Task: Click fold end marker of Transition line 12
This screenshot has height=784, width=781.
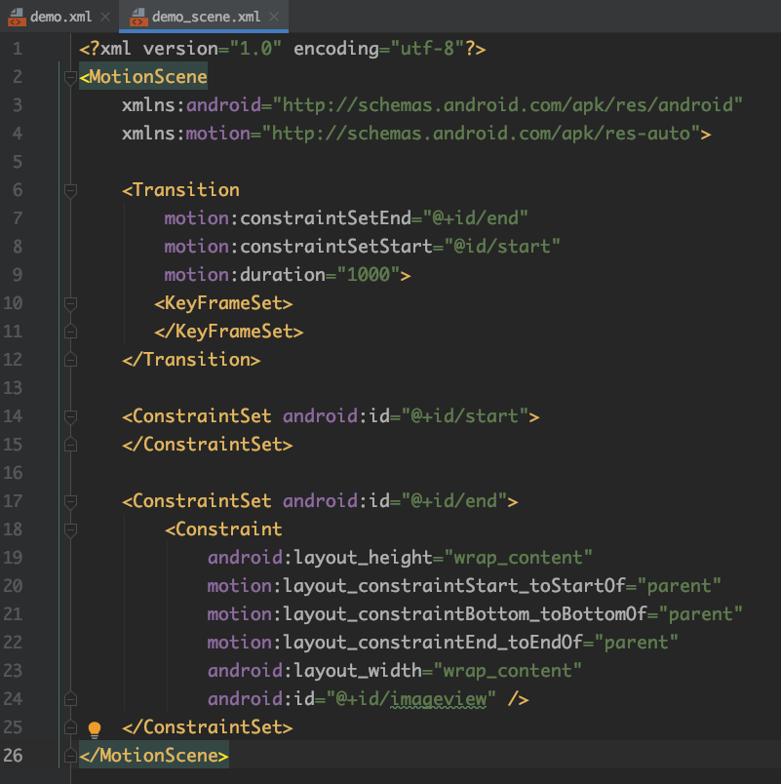Action: (x=70, y=360)
